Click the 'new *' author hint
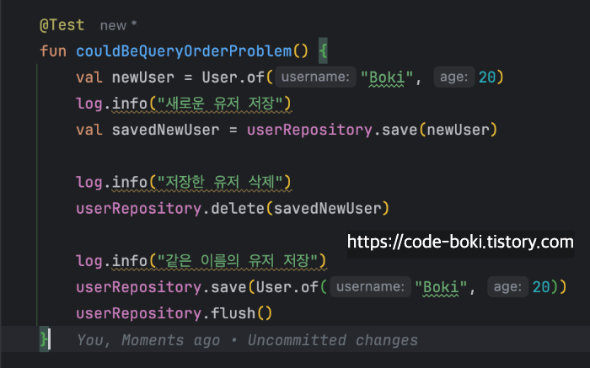The image size is (590, 368). pos(118,25)
